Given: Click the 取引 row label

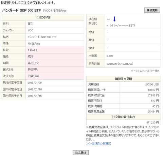Looking at the screenshot, I should [x=6, y=24].
